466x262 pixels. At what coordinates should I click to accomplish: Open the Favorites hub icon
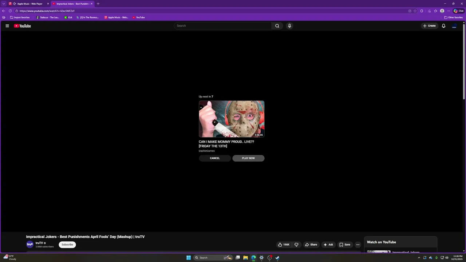point(435,11)
